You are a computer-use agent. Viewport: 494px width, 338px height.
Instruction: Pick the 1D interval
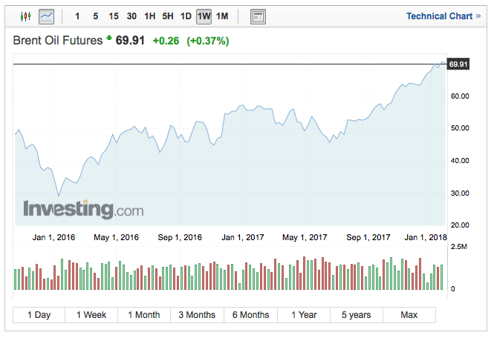(x=186, y=16)
